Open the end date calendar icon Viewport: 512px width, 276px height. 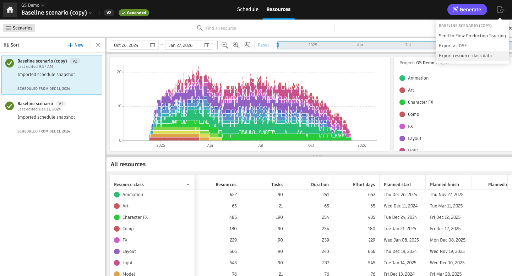tap(207, 45)
